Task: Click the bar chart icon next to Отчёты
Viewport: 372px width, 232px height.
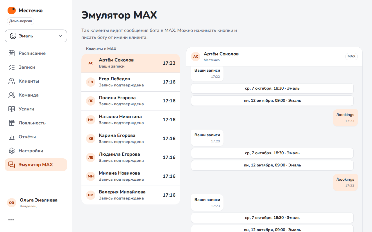Action: [12, 137]
